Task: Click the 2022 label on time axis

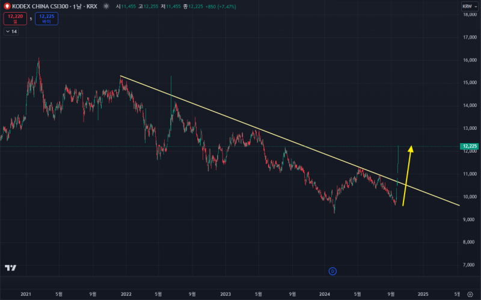Action: tap(126, 294)
